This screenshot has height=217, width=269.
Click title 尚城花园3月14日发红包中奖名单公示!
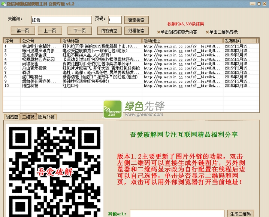(x=97, y=64)
